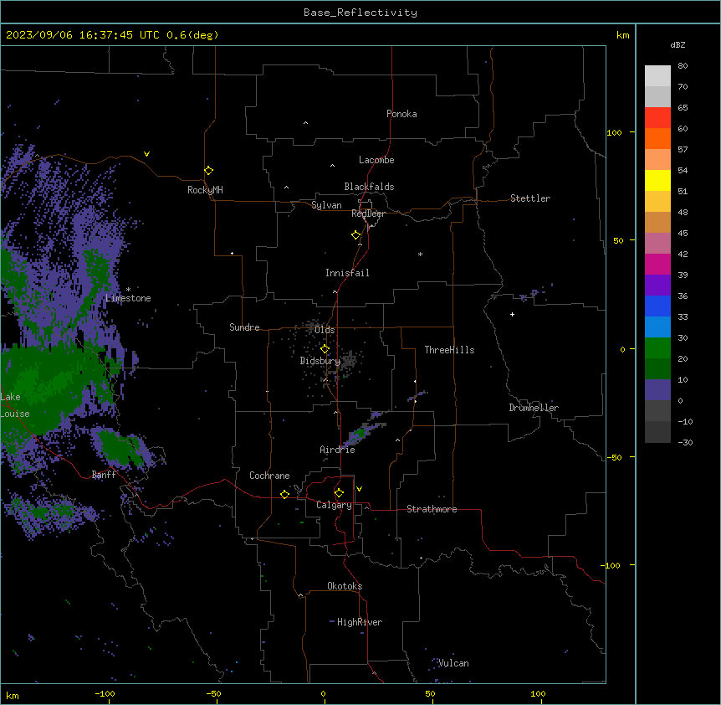Click the yellow V marker east of Calgary's diamond
The height and width of the screenshot is (705, 721).
coord(359,489)
